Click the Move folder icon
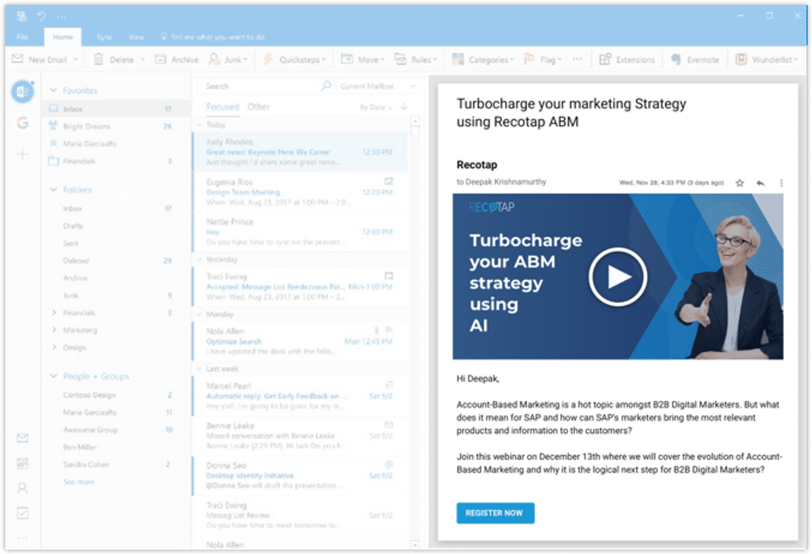Viewport: 812px width, 554px height. [x=347, y=59]
